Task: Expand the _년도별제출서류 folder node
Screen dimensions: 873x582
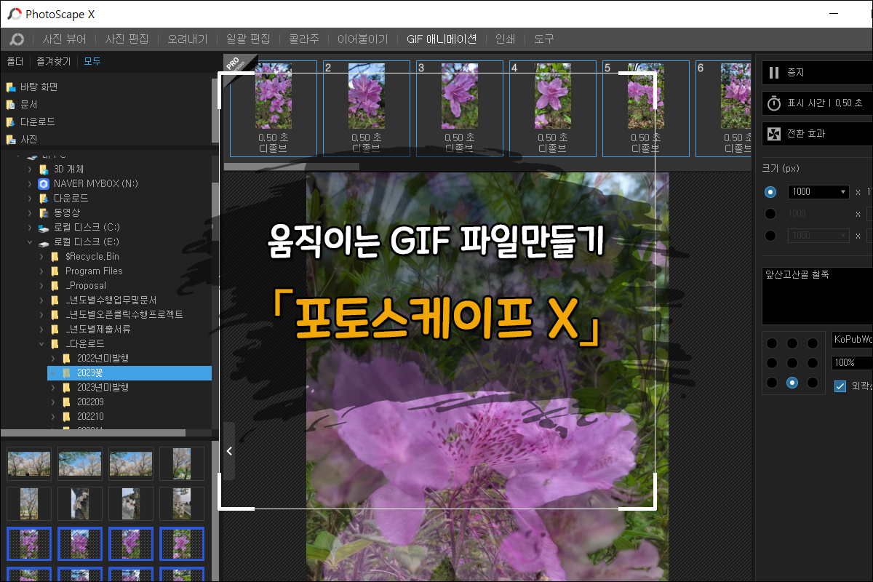Action: tap(41, 330)
